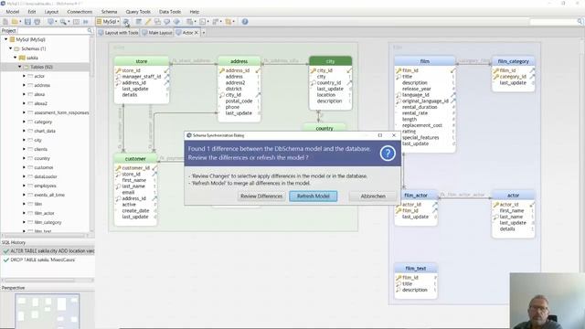The image size is (585, 329).
Task: Click the store_id primary key icon
Action: coord(118,70)
